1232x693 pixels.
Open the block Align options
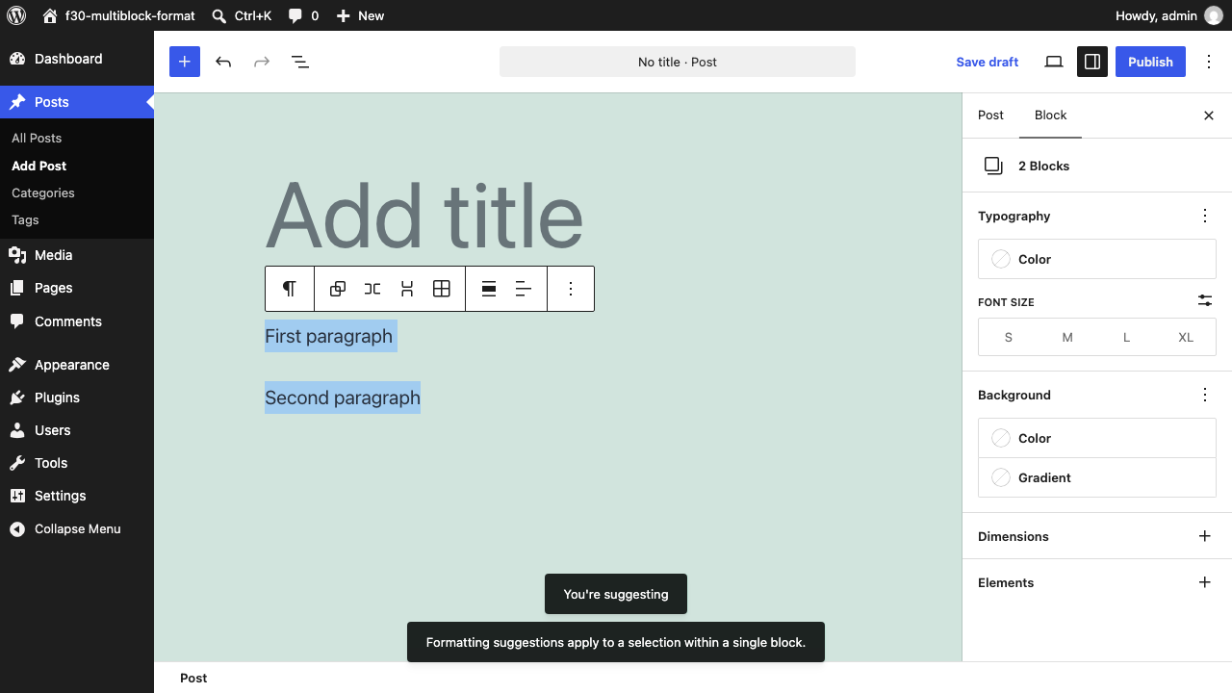(489, 289)
